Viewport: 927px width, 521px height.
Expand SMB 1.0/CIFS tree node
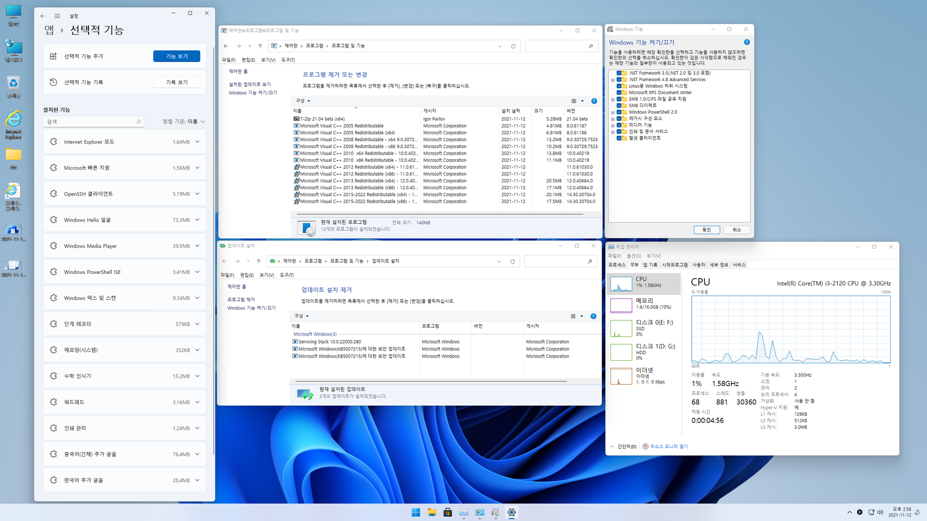[613, 99]
